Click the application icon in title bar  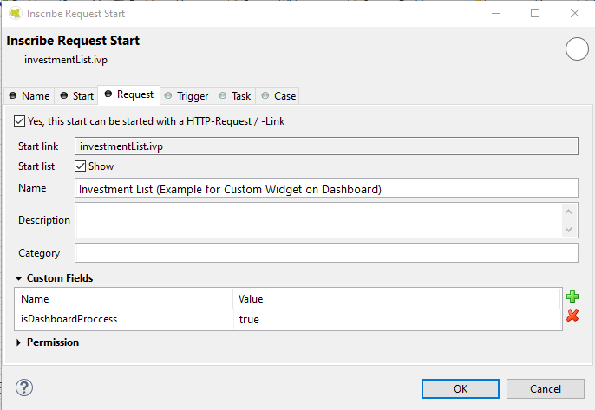(16, 13)
